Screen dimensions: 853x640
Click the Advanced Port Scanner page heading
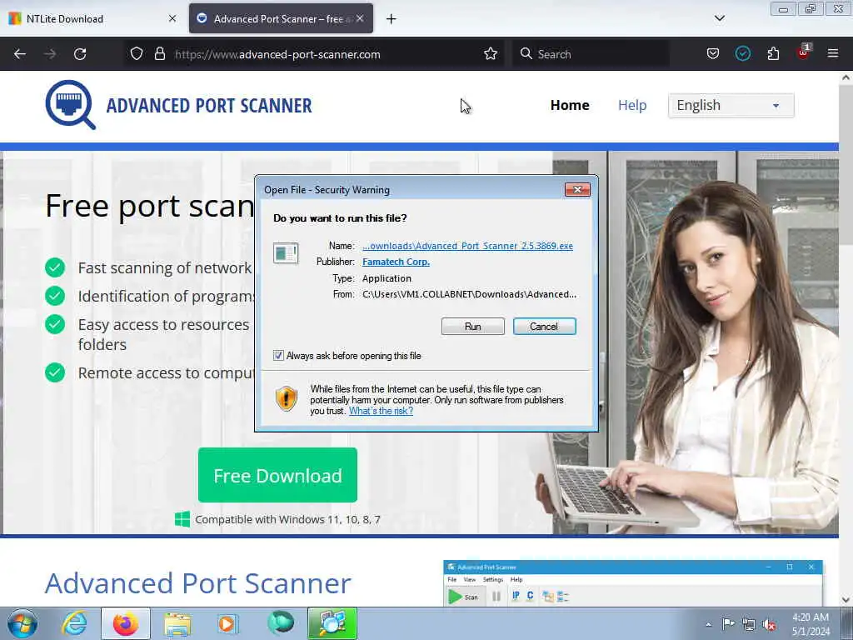(x=198, y=583)
